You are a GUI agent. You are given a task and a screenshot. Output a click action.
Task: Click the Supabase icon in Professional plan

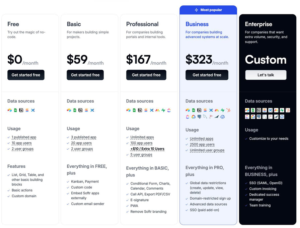[x=163, y=110]
